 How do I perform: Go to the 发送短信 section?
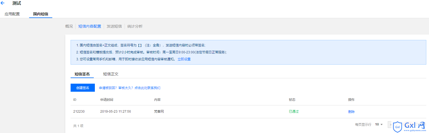(114, 26)
